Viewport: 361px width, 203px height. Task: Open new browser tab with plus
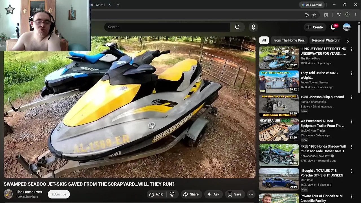click(x=118, y=5)
